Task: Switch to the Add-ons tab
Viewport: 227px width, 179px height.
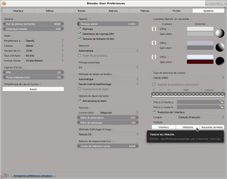Action: pyautogui.click(x=113, y=11)
